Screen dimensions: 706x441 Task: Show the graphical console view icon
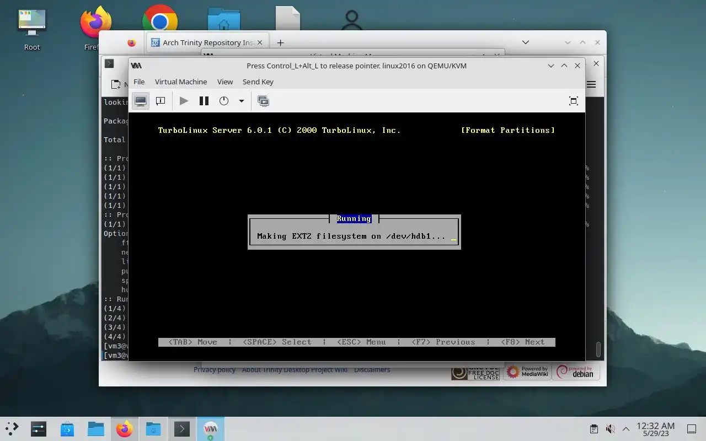point(141,101)
